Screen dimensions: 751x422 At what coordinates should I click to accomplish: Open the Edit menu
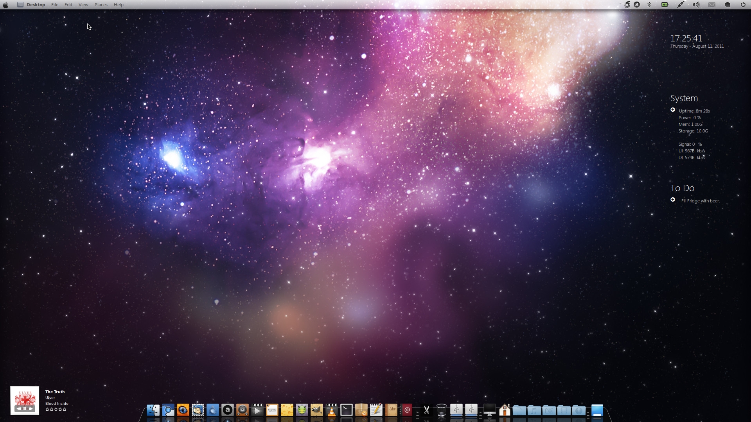(x=68, y=5)
